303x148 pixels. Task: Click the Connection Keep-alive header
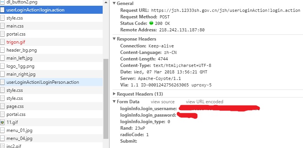pyautogui.click(x=147, y=46)
